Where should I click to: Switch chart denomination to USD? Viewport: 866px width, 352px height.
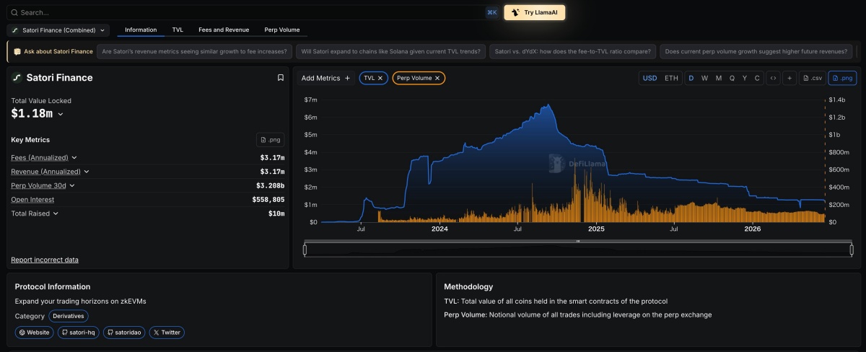pos(649,78)
